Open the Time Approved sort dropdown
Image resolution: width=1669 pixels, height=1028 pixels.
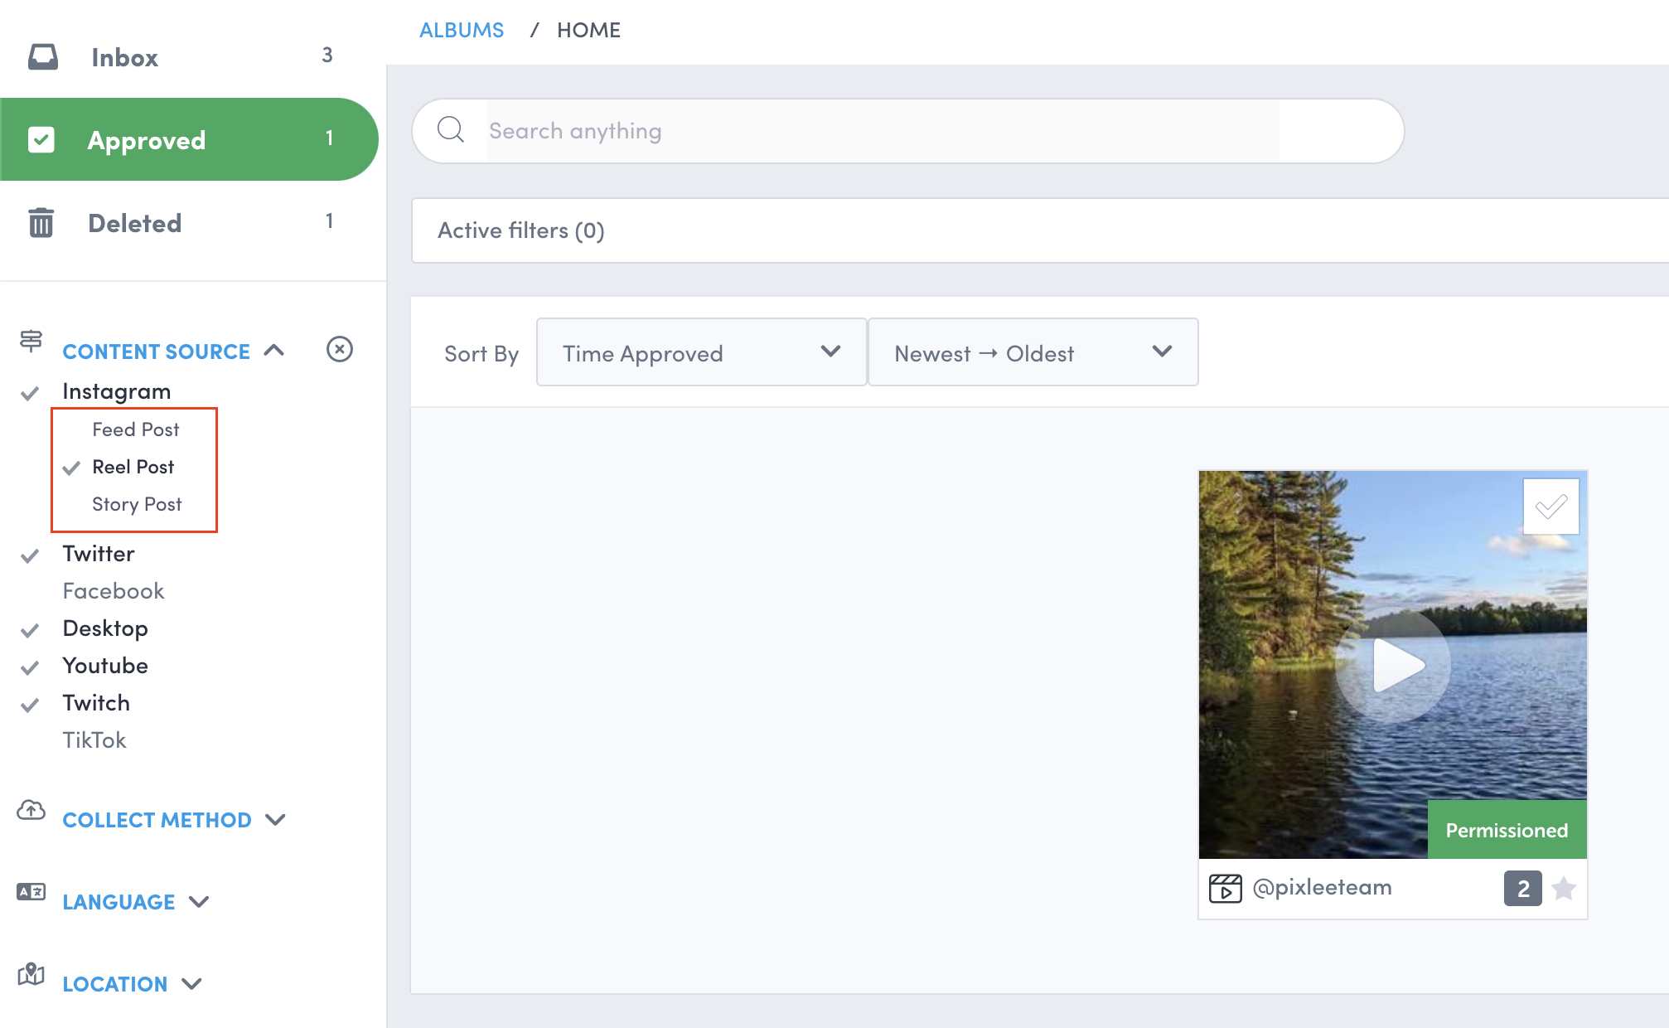[701, 352]
